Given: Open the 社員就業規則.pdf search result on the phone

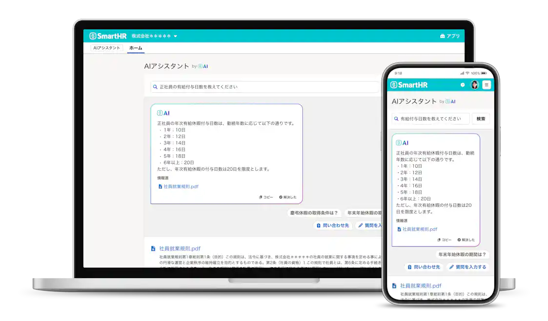Looking at the screenshot, I should coord(421,286).
